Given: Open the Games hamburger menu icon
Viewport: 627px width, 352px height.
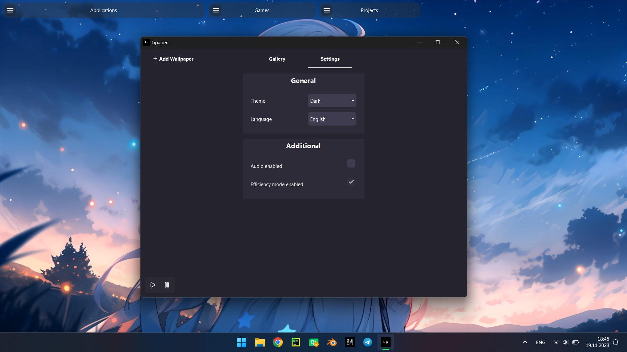Looking at the screenshot, I should [x=216, y=10].
